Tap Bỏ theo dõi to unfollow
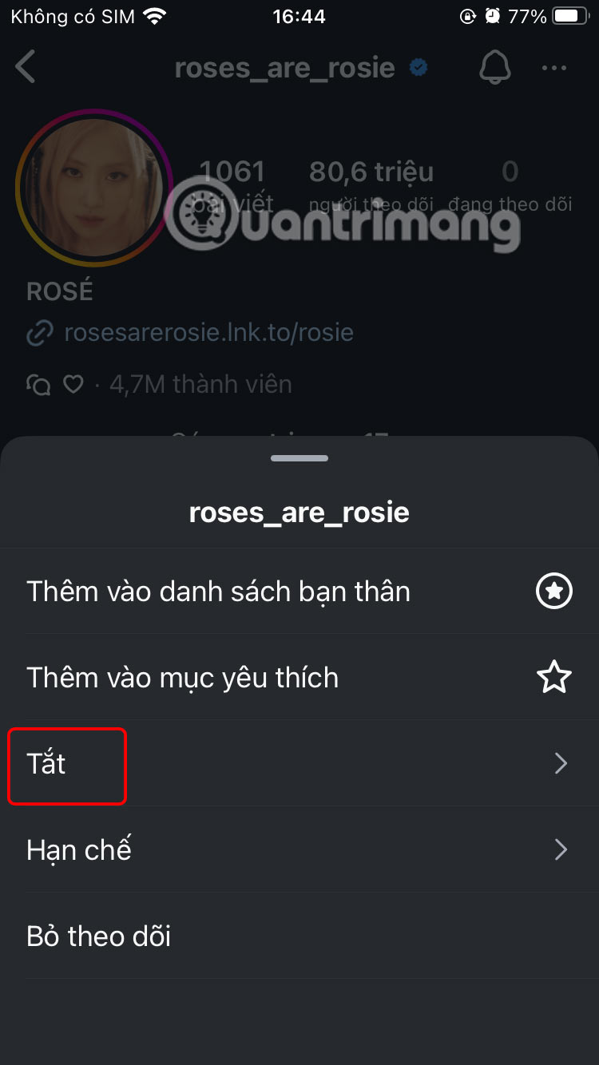Image resolution: width=599 pixels, height=1065 pixels. coord(299,936)
